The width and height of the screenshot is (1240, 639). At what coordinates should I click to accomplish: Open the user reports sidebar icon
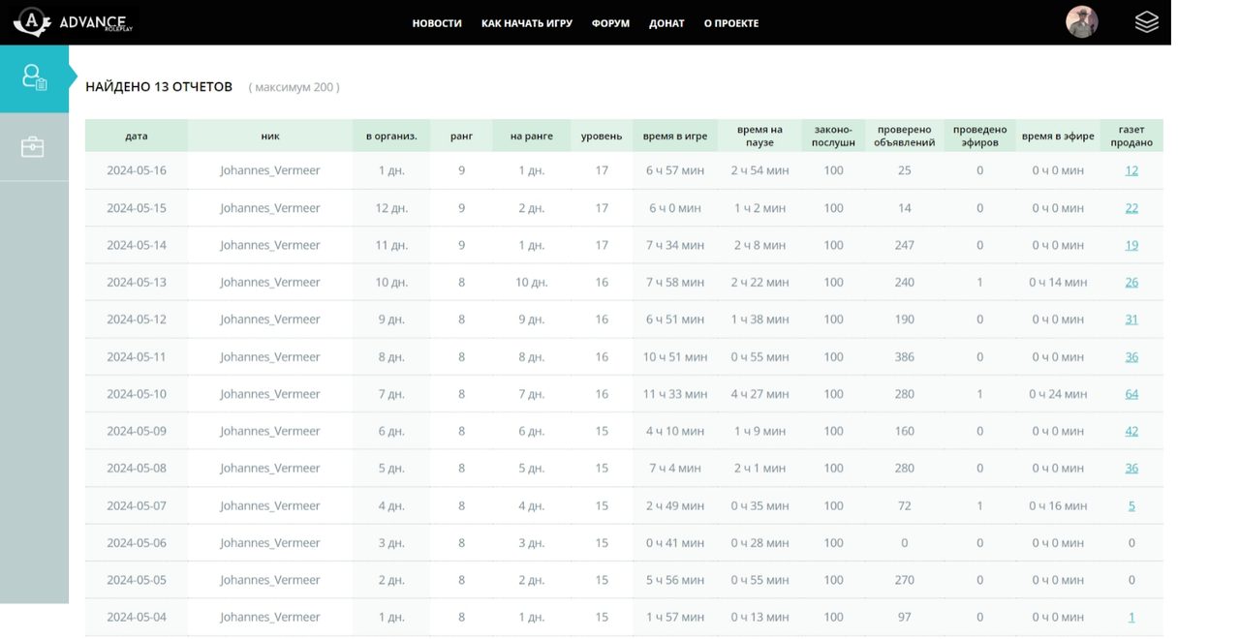coord(34,77)
